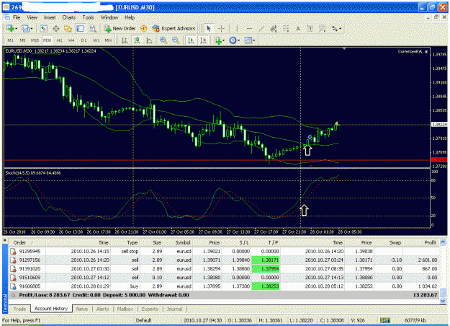This screenshot has width=450, height=326.
Task: Sort history by Order column header
Action: [x=27, y=242]
